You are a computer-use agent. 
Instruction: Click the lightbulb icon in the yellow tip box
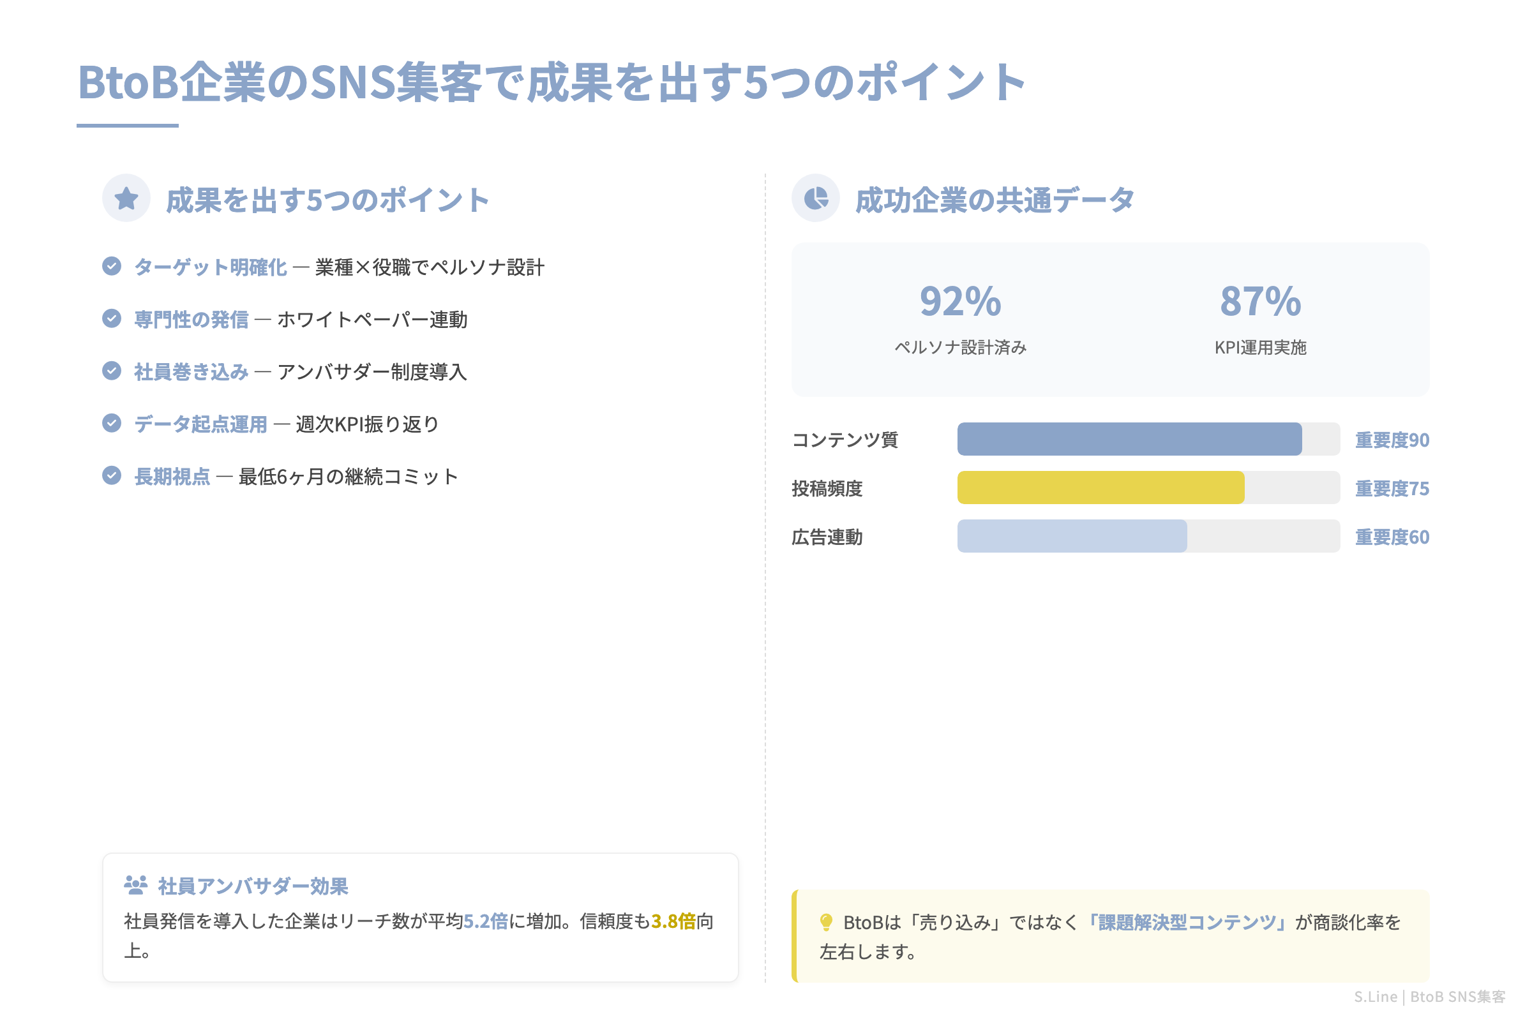[826, 921]
